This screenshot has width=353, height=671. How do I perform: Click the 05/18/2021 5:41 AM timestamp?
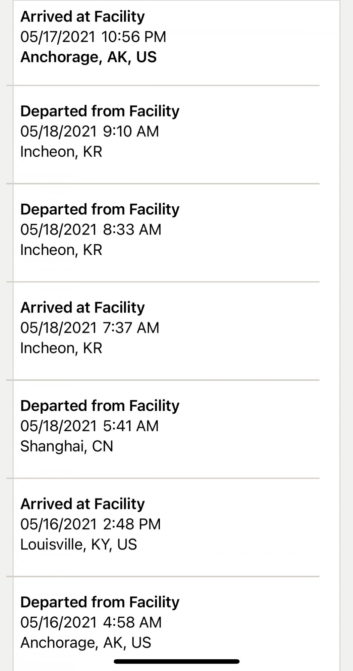90,426
